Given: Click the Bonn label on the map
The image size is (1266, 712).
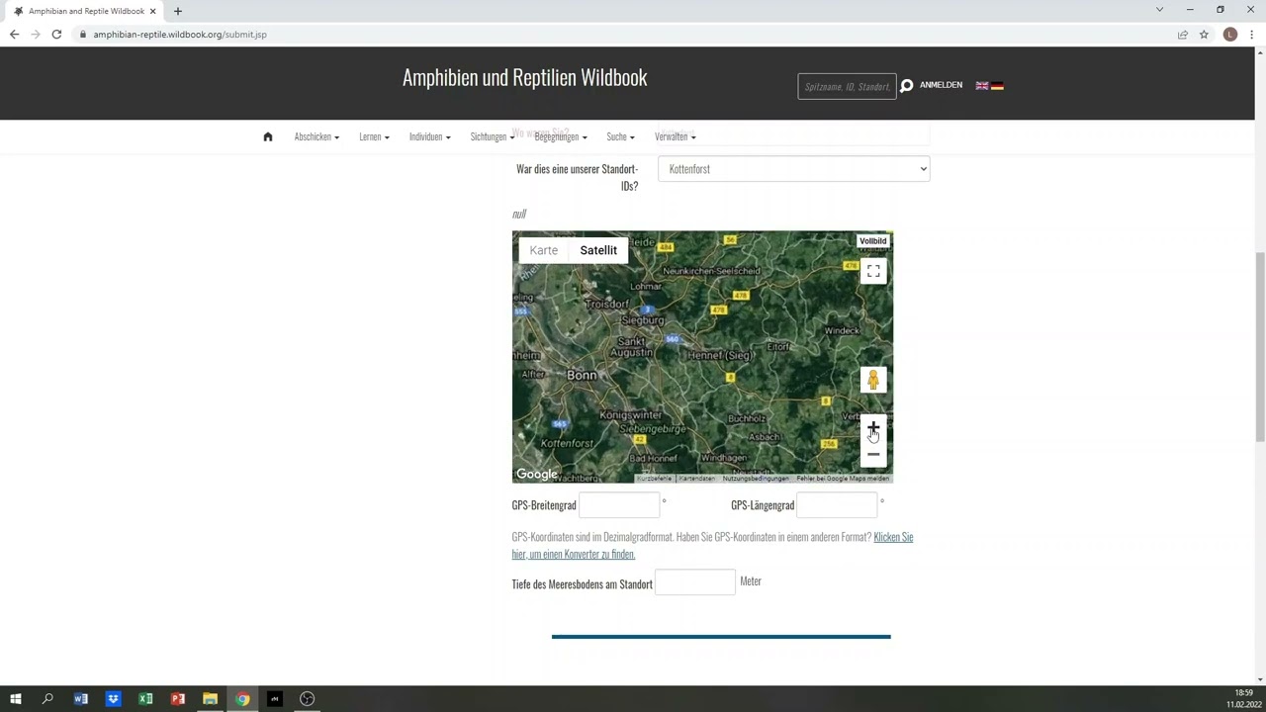Looking at the screenshot, I should click(582, 375).
